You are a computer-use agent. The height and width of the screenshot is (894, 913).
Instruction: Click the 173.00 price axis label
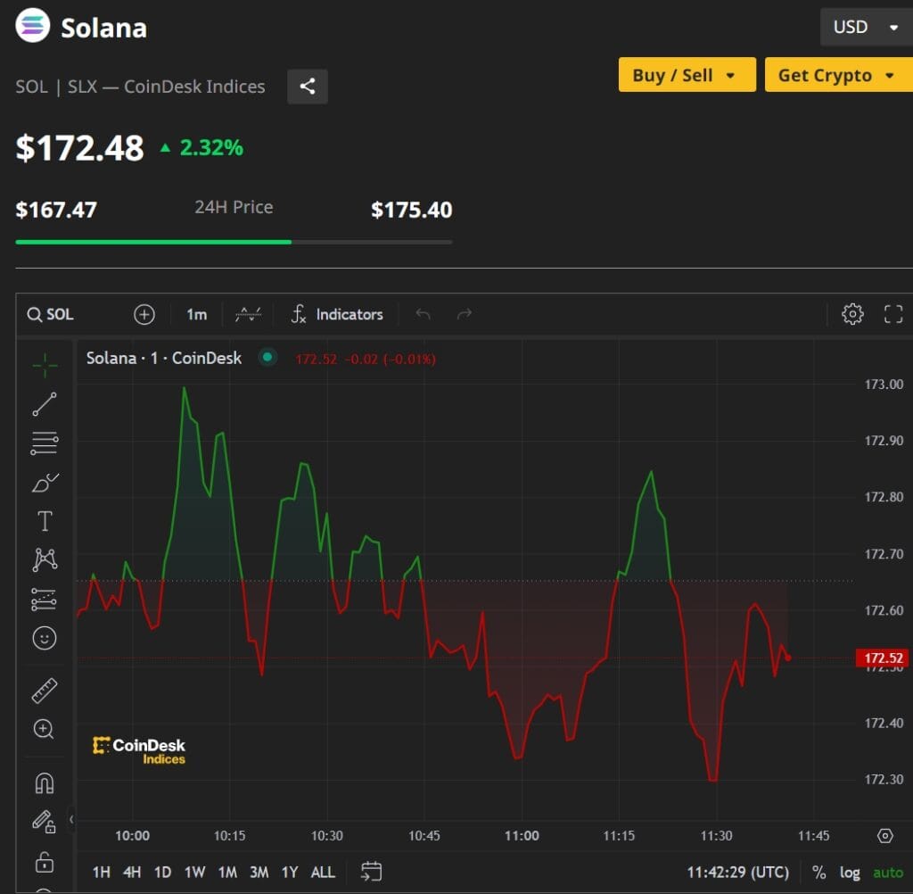point(884,384)
